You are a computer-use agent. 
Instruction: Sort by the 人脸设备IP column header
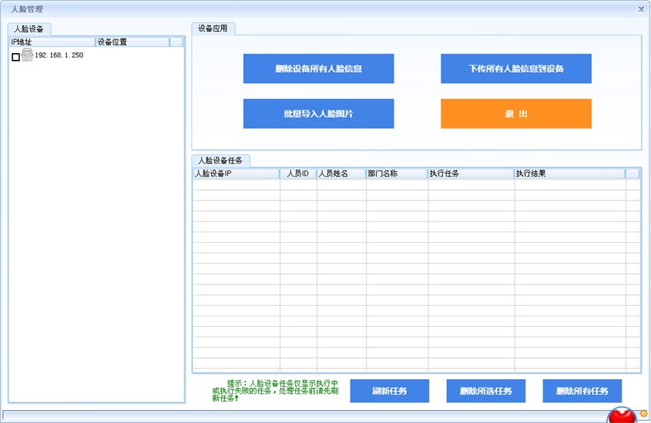[x=235, y=174]
